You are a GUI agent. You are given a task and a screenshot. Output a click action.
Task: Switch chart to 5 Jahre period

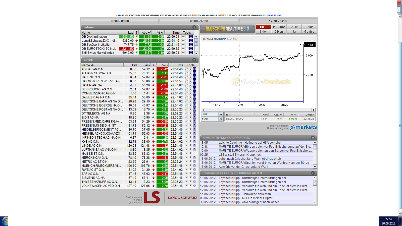310,32
